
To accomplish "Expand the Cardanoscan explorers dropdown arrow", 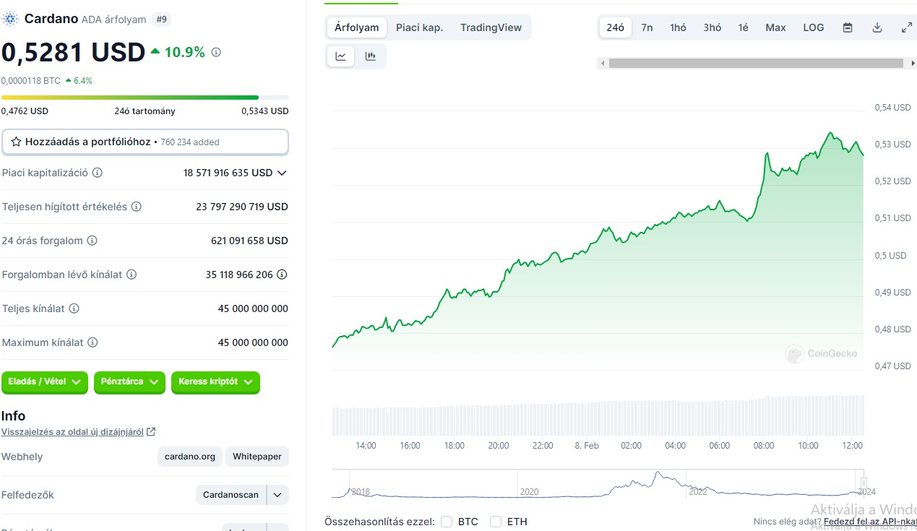I will click(278, 495).
